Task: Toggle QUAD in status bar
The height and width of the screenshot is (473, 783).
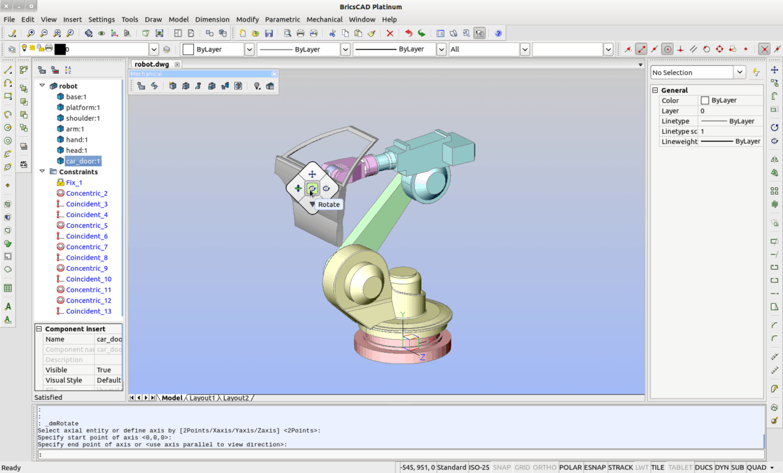Action: 756,467
